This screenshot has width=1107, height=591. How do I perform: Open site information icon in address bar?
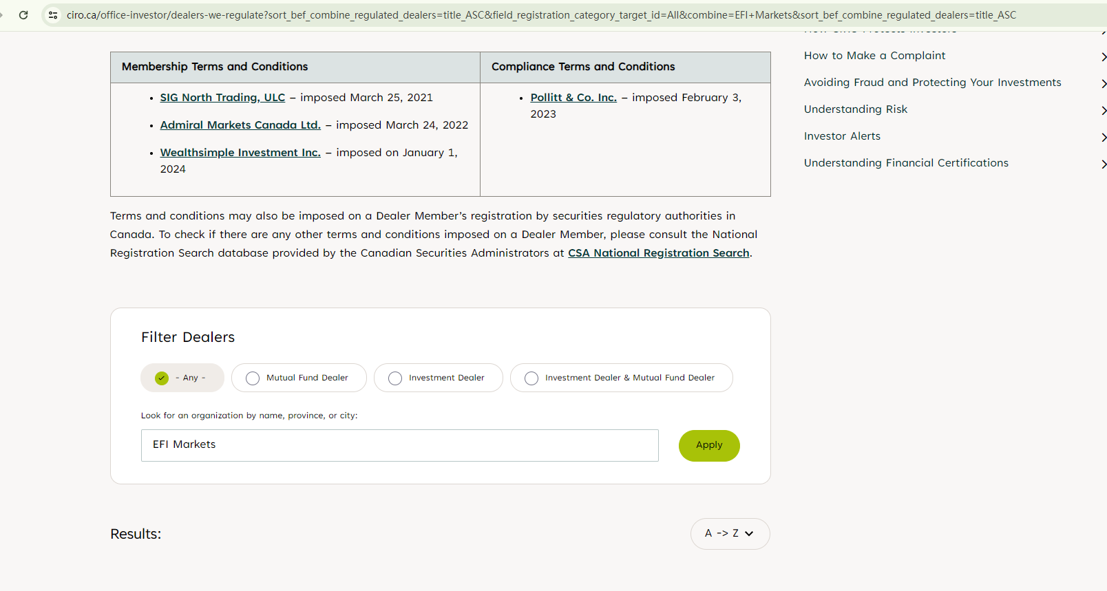coord(53,14)
